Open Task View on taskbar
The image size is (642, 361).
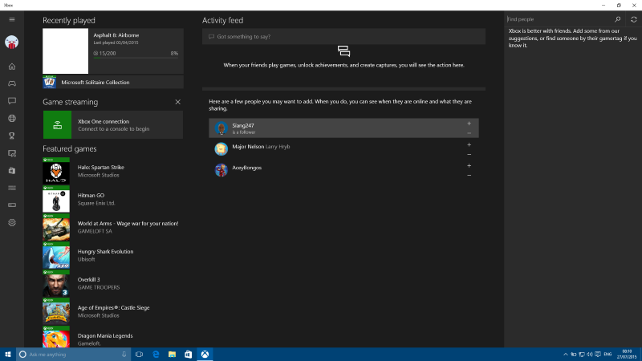pos(139,355)
